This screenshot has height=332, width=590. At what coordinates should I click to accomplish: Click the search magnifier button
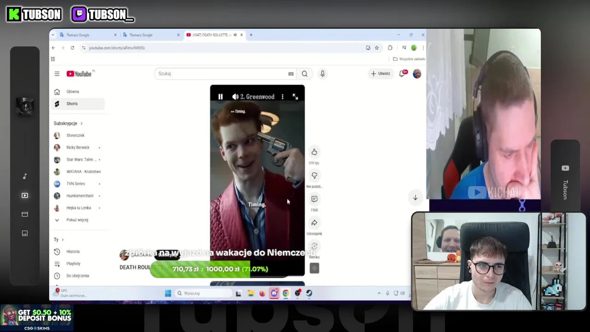(305, 74)
